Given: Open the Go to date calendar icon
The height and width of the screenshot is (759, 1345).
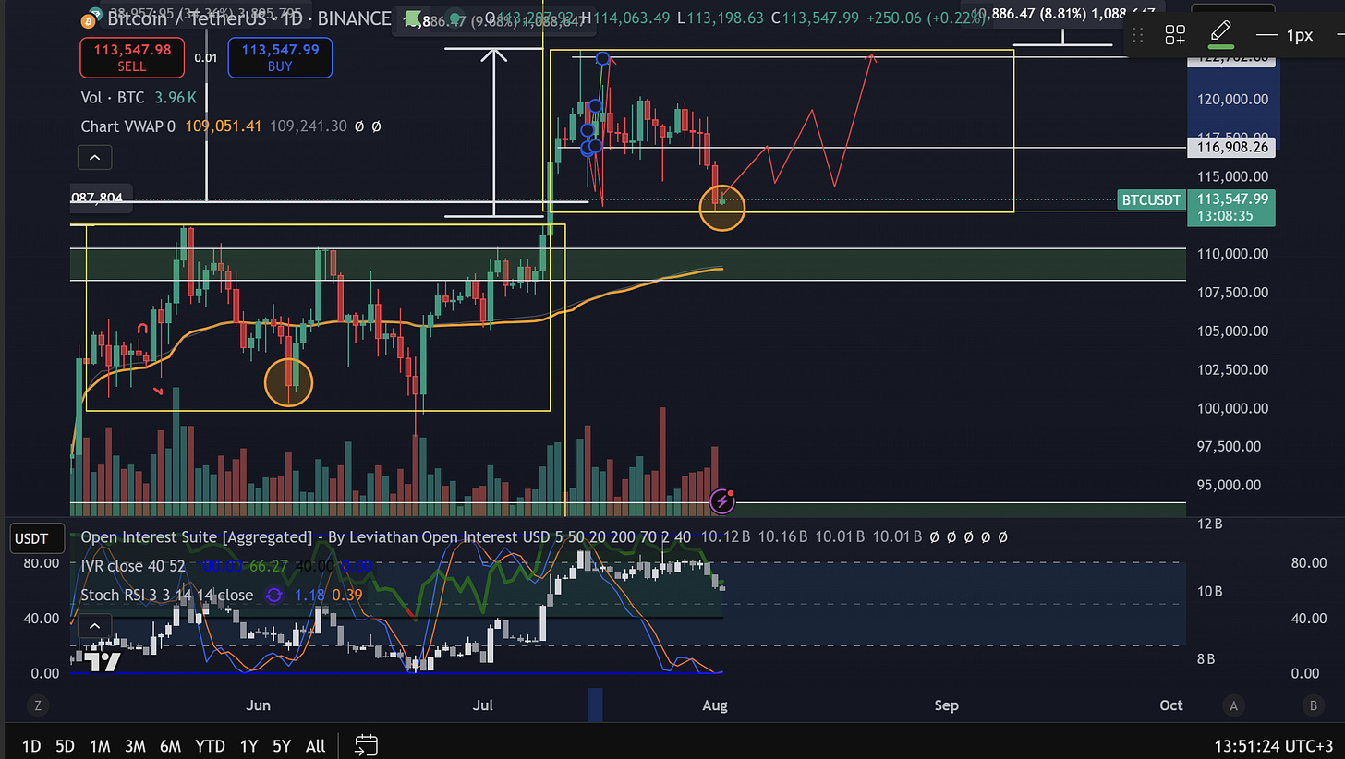Looking at the screenshot, I should coord(367,744).
